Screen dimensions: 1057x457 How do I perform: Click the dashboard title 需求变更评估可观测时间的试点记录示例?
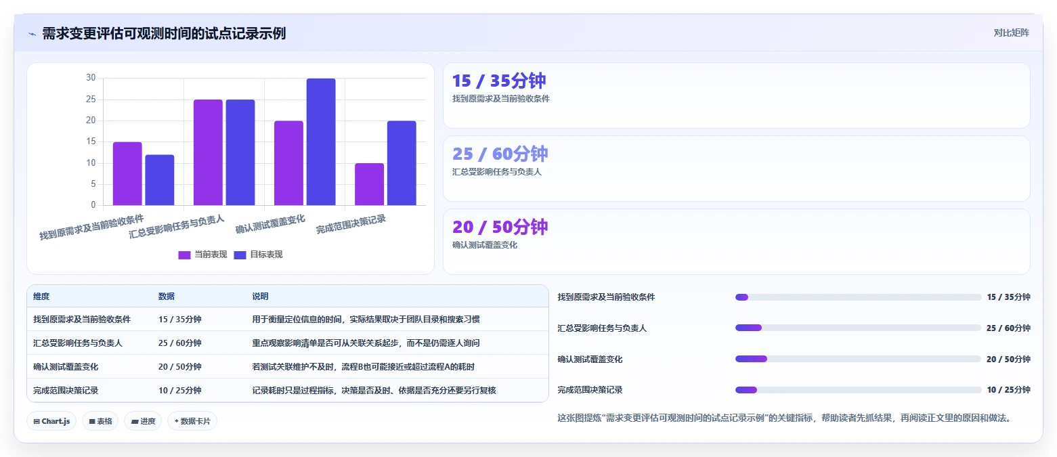(x=164, y=34)
